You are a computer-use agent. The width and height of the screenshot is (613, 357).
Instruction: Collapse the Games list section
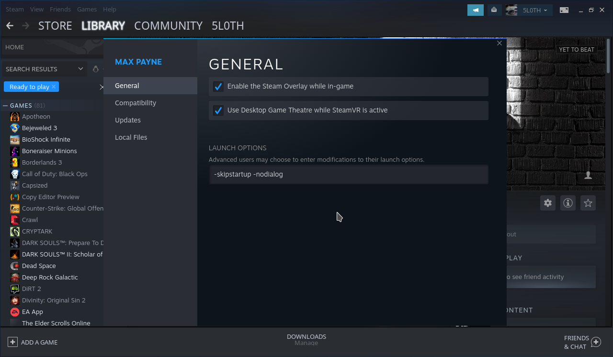tap(5, 105)
